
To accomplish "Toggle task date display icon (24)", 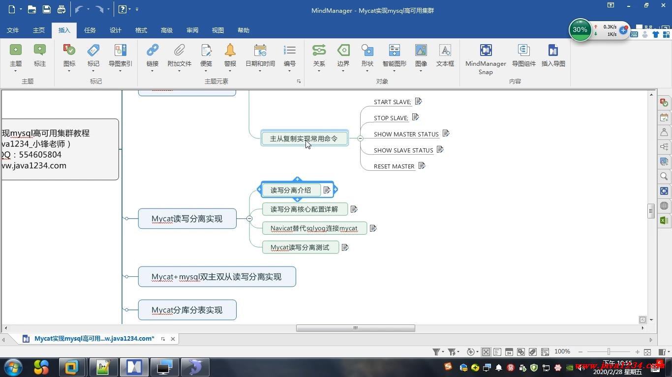I will click(x=509, y=352).
